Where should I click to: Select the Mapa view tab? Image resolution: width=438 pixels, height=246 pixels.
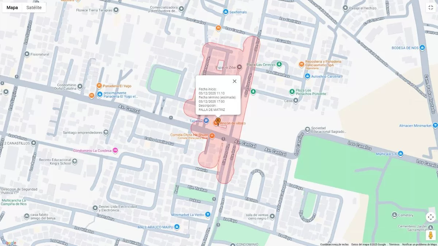pos(12,8)
